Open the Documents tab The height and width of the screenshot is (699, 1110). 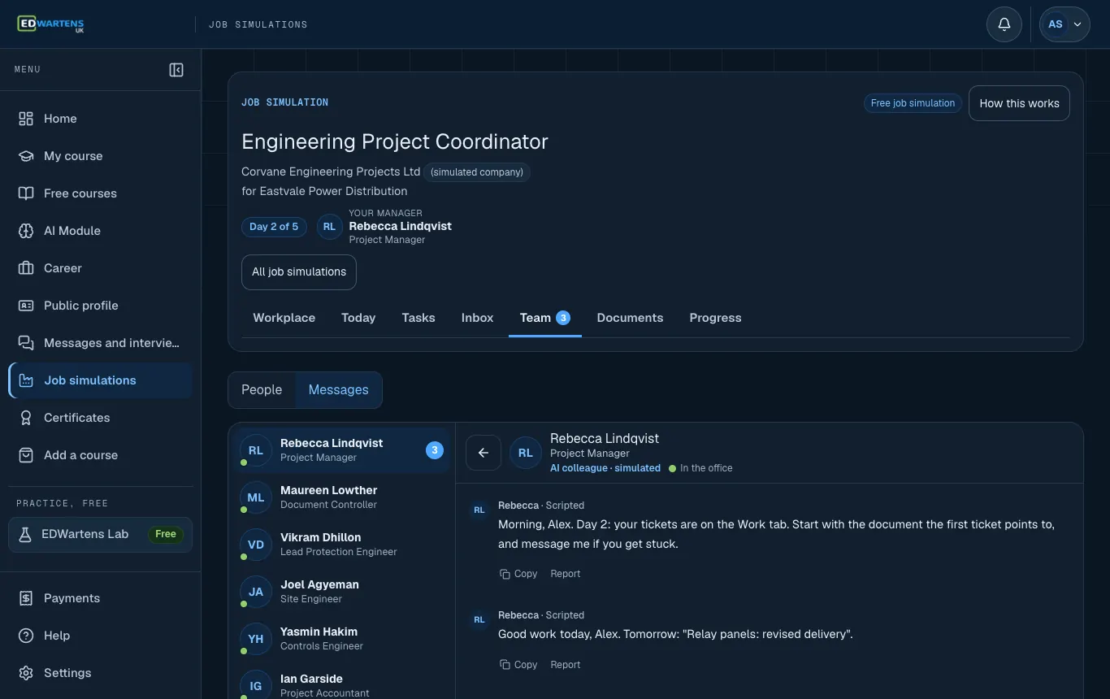(x=630, y=318)
